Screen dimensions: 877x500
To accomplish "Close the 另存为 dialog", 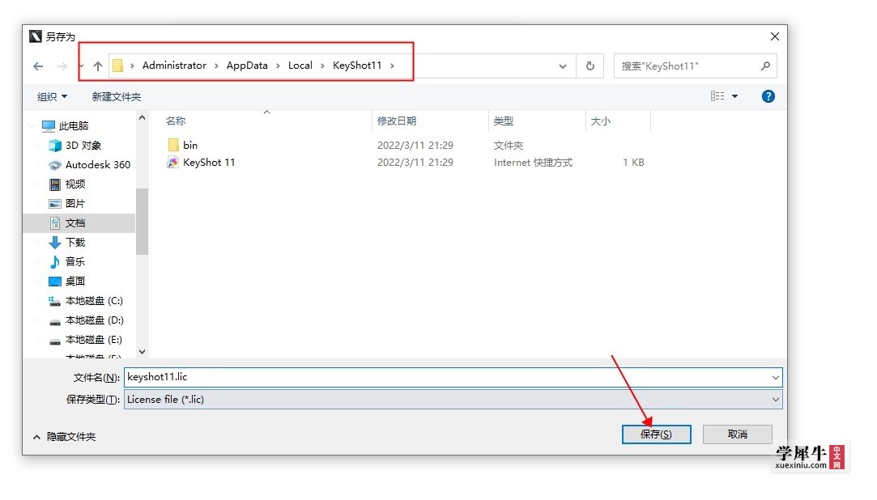I will [775, 36].
